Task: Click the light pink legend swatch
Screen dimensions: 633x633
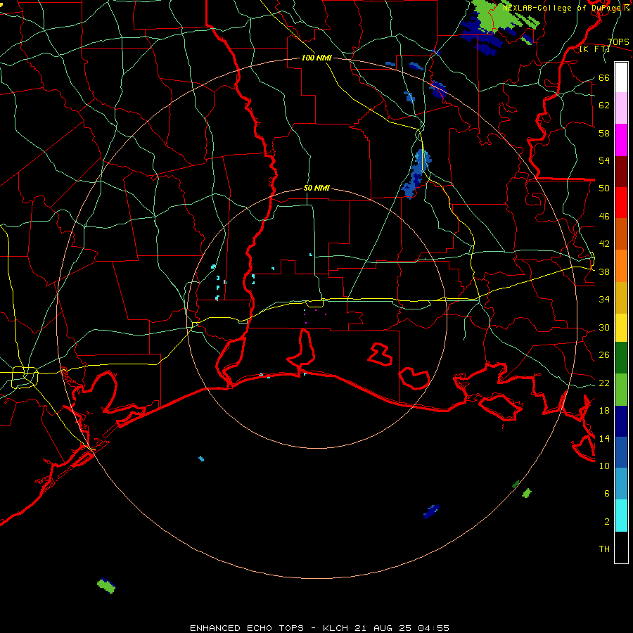Action: [x=621, y=108]
